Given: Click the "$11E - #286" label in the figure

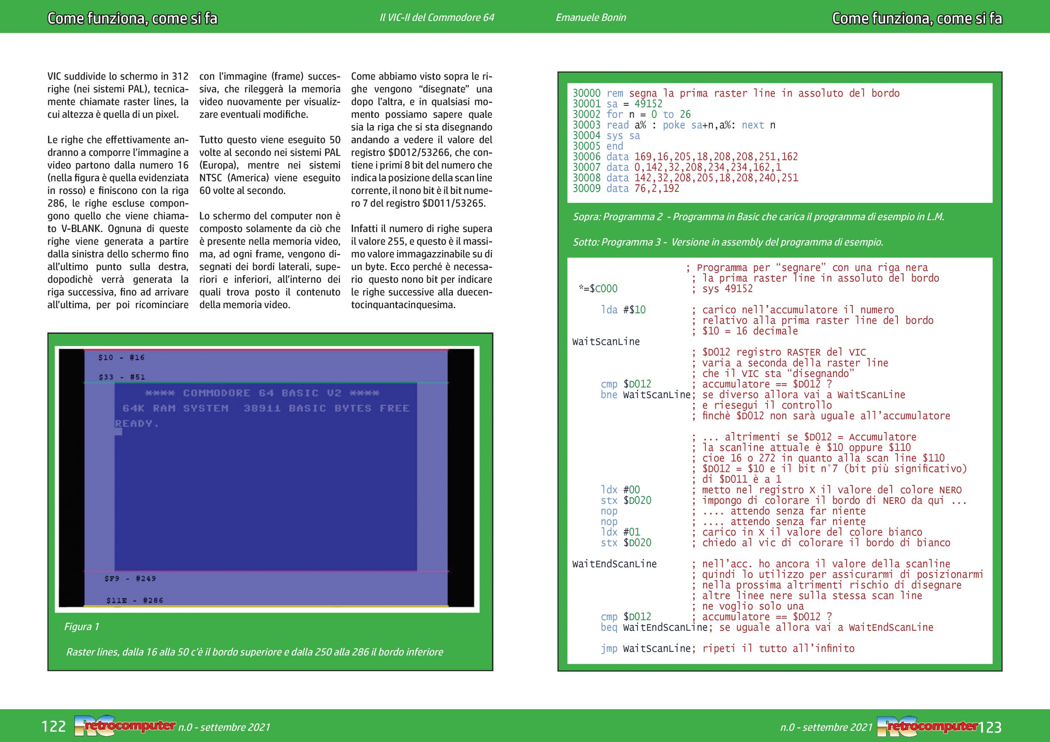Looking at the screenshot, I should pos(135,600).
